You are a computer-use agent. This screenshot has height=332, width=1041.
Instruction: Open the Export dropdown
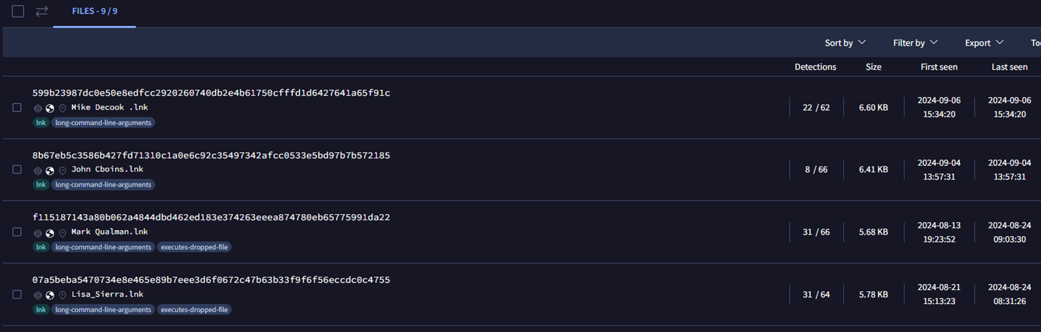click(984, 43)
